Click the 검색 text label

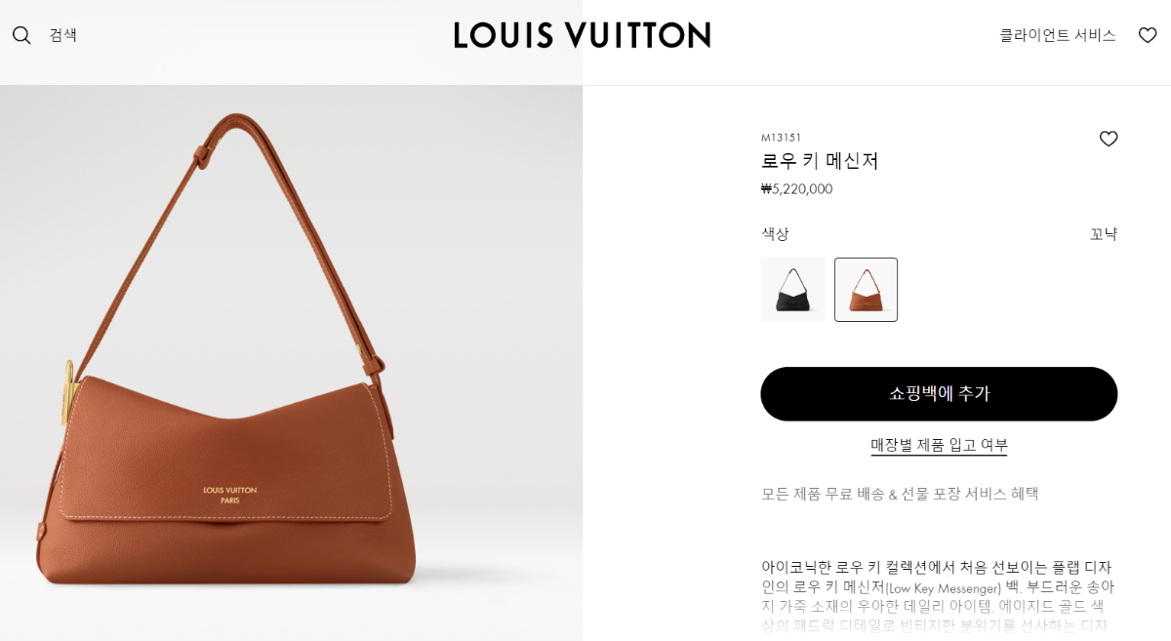(x=63, y=35)
